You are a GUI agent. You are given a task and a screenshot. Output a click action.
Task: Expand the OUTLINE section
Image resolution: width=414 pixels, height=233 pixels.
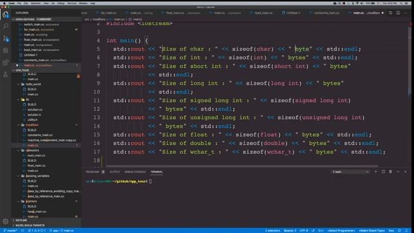(x=21, y=220)
